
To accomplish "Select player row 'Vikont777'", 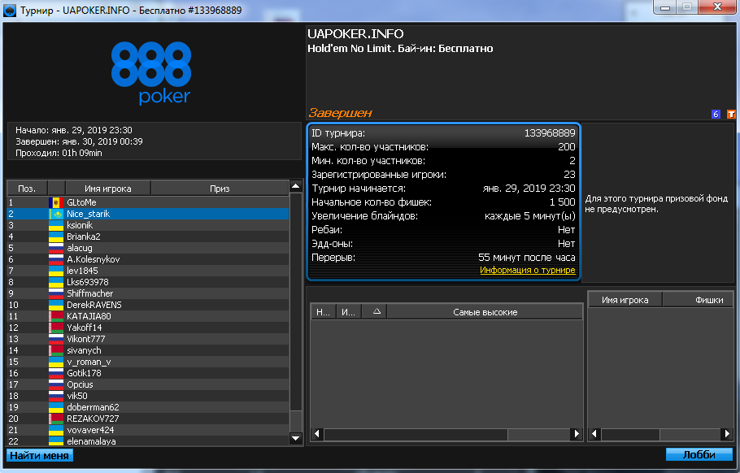I will click(x=148, y=339).
